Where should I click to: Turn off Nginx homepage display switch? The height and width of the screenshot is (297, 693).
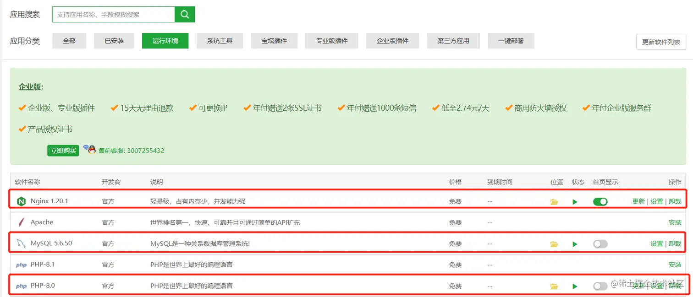[x=600, y=201]
